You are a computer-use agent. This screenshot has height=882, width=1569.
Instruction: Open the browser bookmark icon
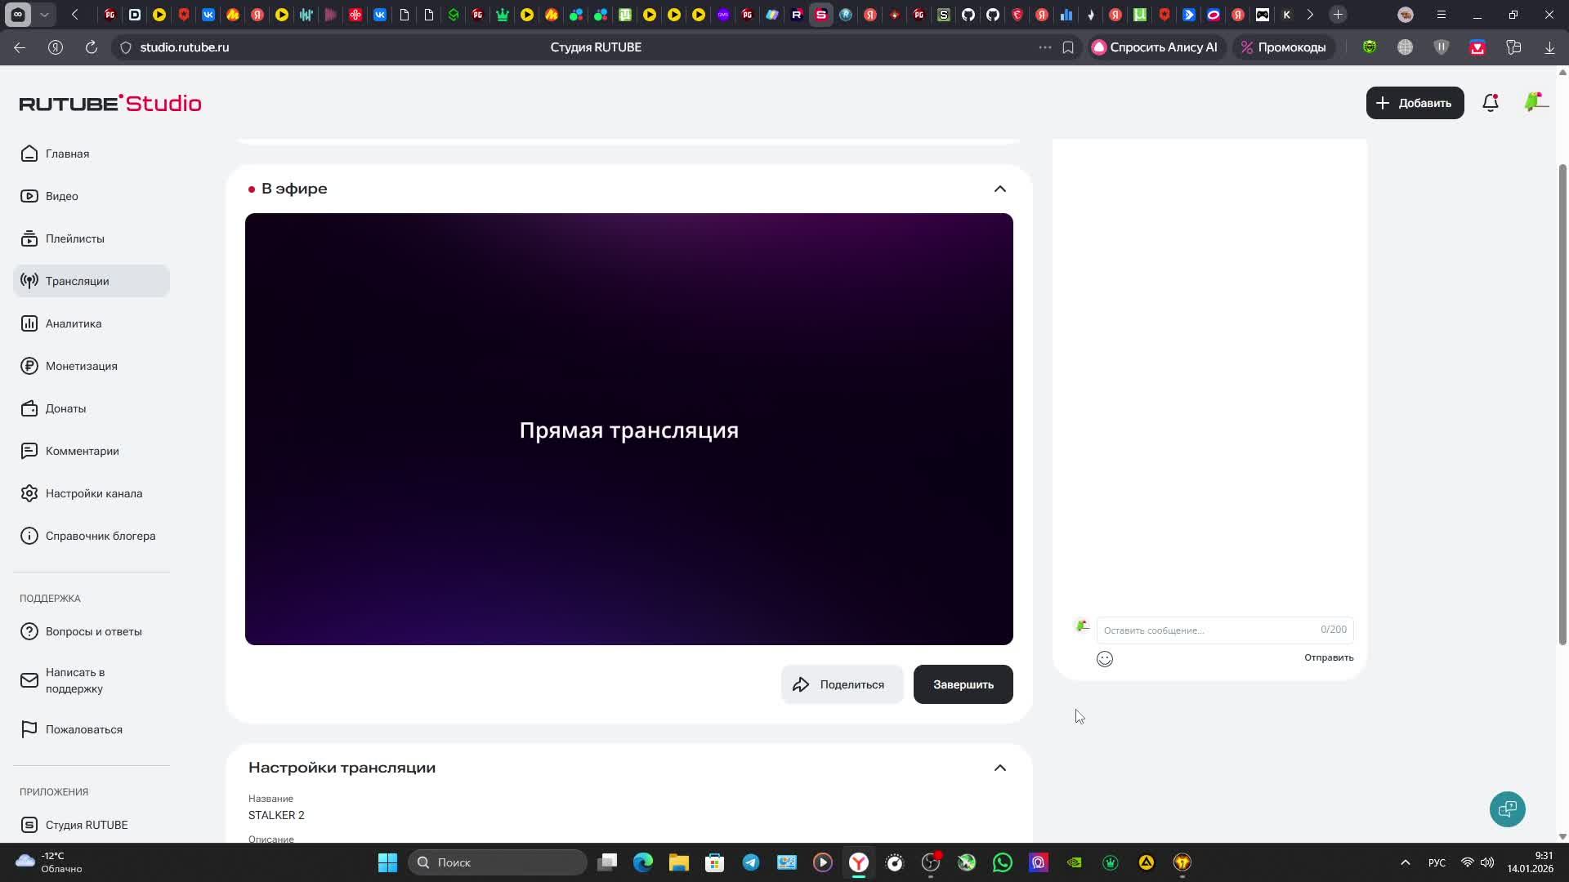pyautogui.click(x=1068, y=47)
